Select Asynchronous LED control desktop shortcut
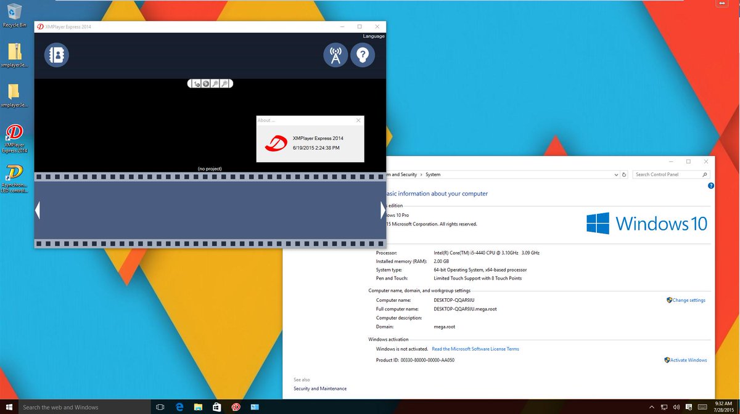The image size is (740, 414). point(15,179)
